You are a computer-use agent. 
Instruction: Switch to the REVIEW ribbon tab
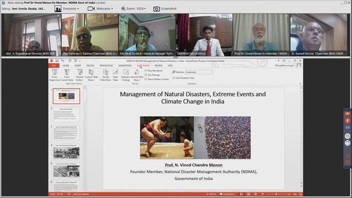(158, 65)
